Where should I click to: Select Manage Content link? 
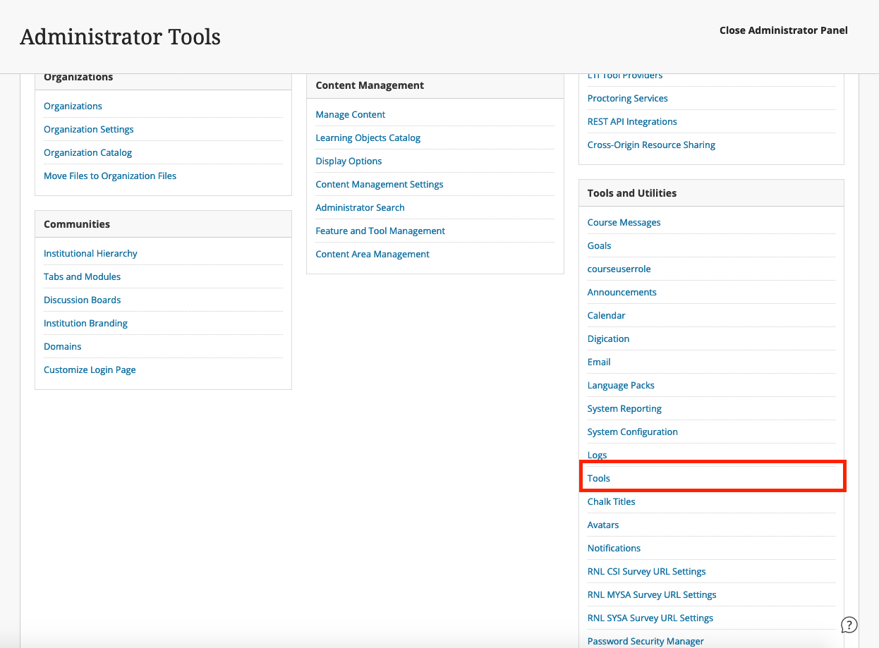350,114
